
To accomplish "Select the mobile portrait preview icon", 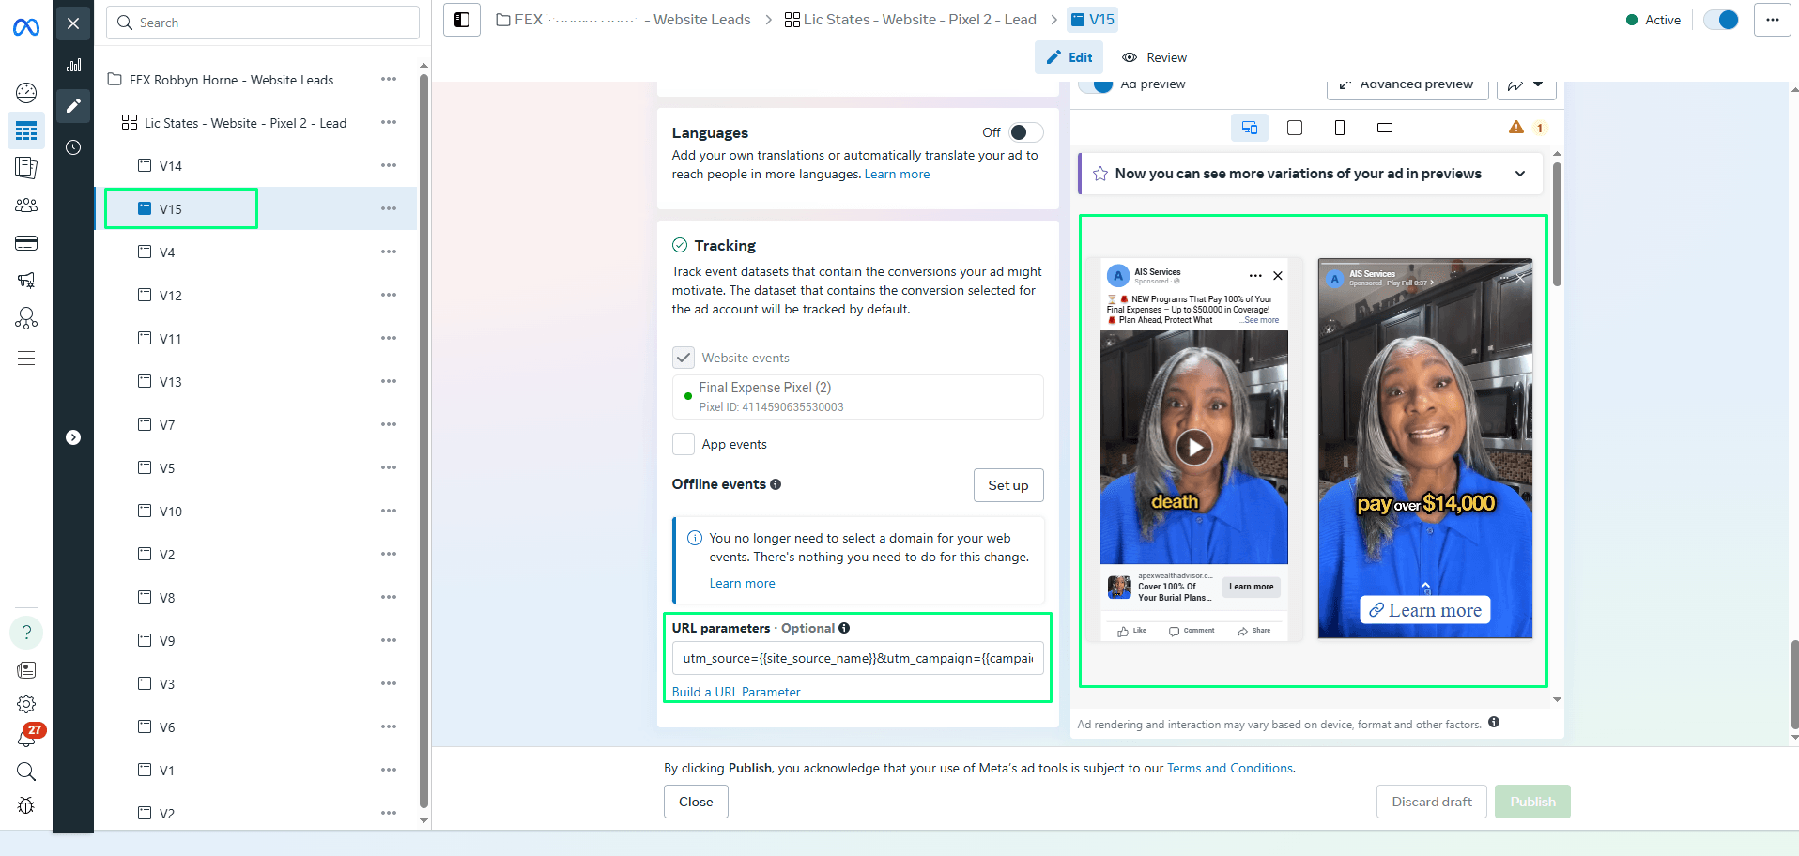I will (1339, 128).
